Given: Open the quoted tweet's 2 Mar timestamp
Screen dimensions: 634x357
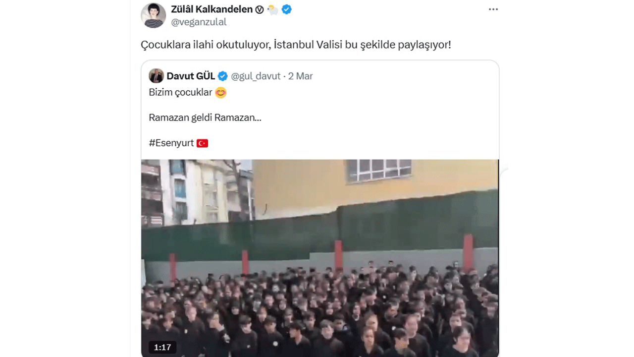Looking at the screenshot, I should 301,76.
